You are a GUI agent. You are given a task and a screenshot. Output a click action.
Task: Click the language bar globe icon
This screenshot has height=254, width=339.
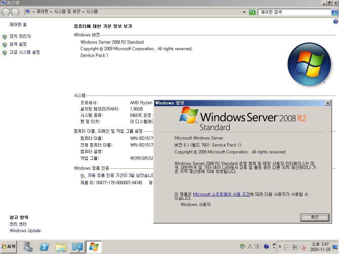pyautogui.click(x=243, y=246)
